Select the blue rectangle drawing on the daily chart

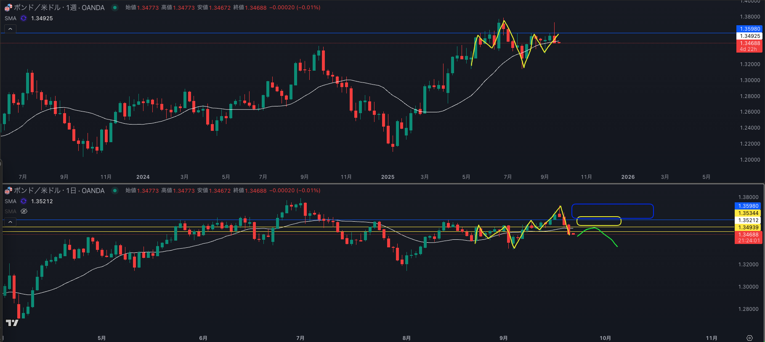point(612,205)
